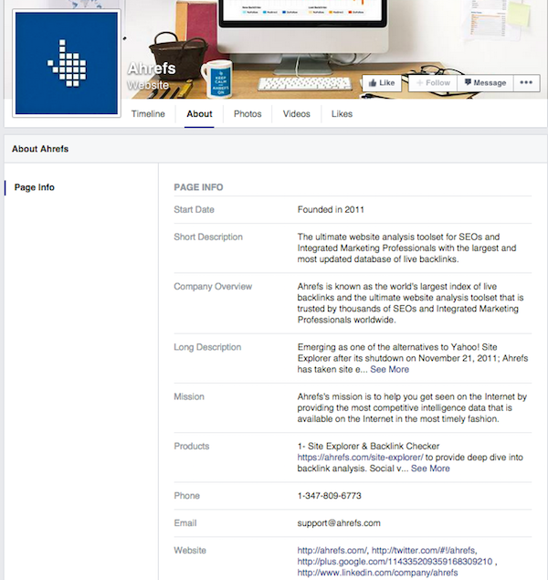Select the About tab
Image resolution: width=548 pixels, height=580 pixels.
coord(199,114)
